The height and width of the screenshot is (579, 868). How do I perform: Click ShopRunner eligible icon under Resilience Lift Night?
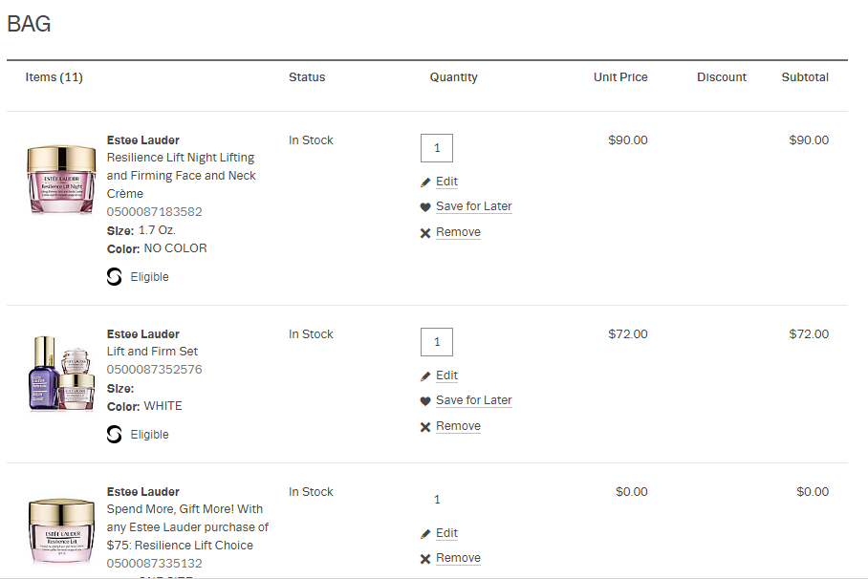(x=115, y=277)
